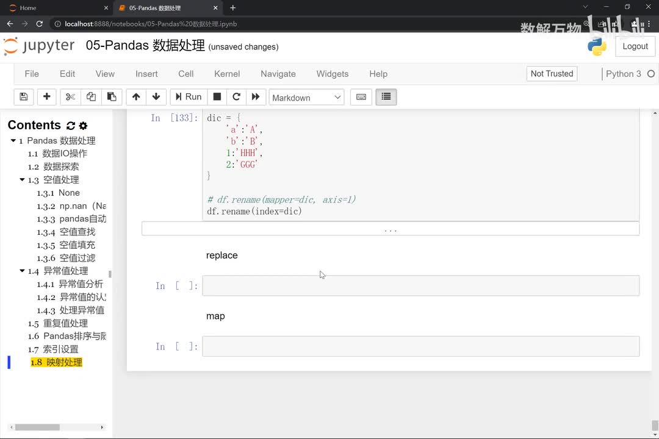Go to 1.2 数据探索 in Contents

[53, 166]
